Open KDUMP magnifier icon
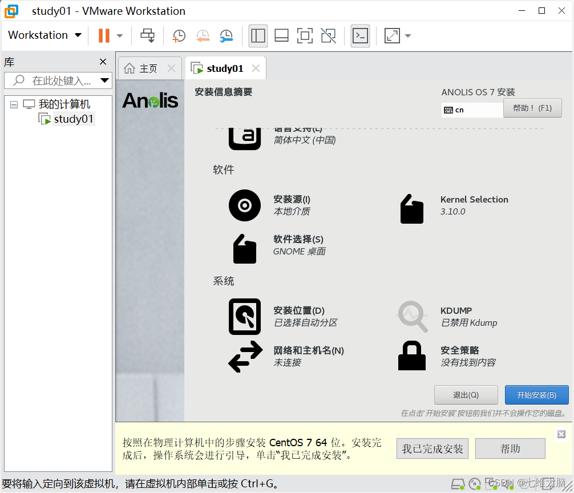574x493 pixels. (x=412, y=317)
